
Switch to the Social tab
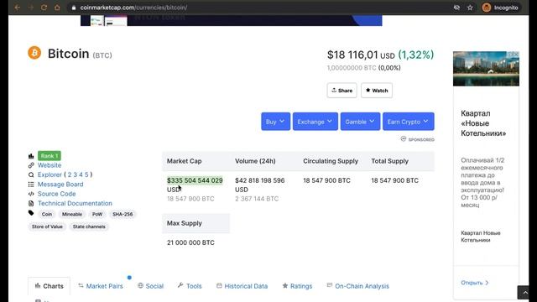[150, 286]
